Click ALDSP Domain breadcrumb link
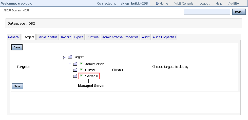This screenshot has height=120, width=248. [x=12, y=10]
